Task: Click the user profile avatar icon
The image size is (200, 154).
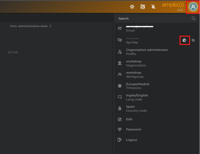Action: click(x=193, y=7)
